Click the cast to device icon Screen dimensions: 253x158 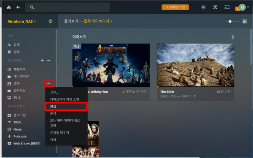(227, 7)
